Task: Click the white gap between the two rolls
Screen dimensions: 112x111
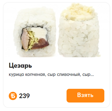Action: (x=57, y=32)
